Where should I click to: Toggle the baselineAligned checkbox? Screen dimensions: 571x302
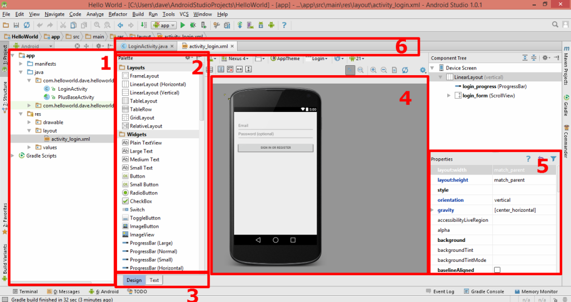tap(497, 270)
